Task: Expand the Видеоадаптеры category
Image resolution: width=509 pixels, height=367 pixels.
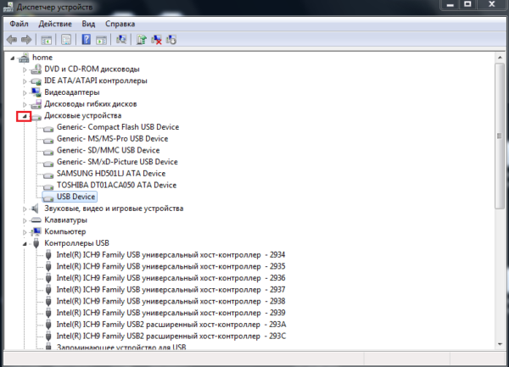Action: (x=25, y=92)
